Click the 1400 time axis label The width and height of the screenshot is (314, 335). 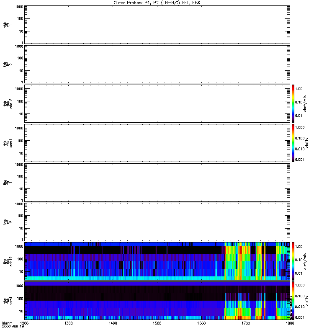[x=113, y=323]
